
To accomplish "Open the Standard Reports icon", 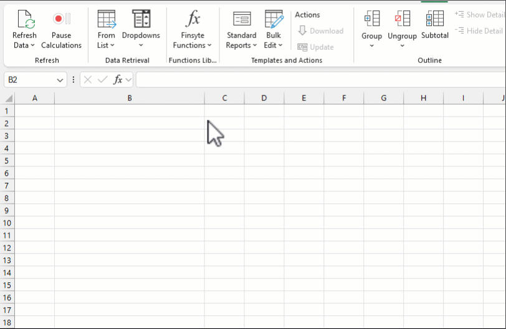I will 242,19.
